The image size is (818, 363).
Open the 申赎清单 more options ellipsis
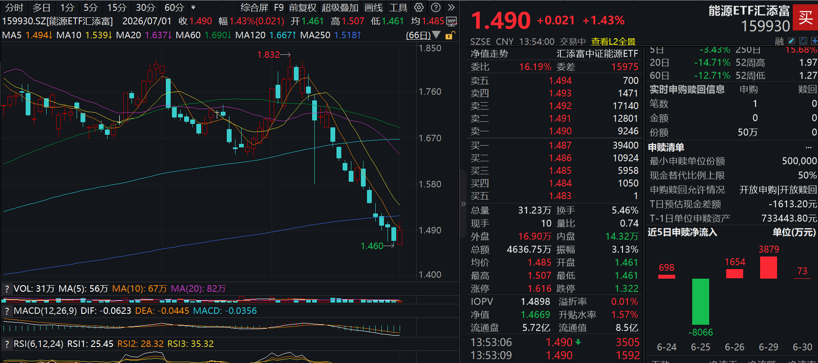click(808, 147)
